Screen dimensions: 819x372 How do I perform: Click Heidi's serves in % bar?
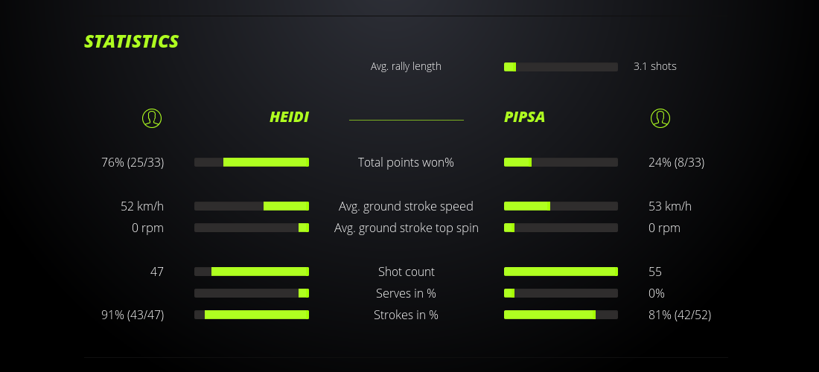click(252, 293)
